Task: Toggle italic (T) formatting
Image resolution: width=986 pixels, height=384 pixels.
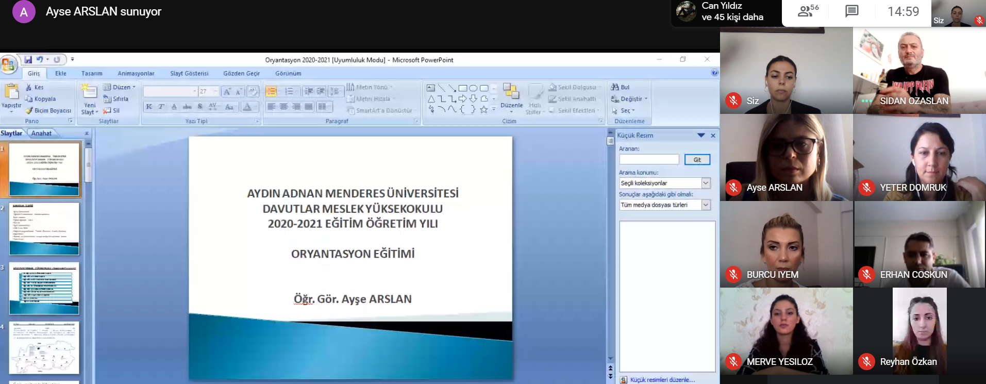Action: tap(161, 107)
